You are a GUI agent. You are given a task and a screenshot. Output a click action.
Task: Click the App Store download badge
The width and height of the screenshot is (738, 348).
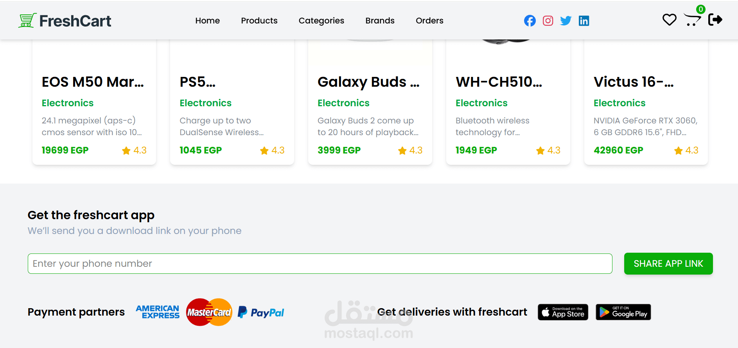pos(563,312)
